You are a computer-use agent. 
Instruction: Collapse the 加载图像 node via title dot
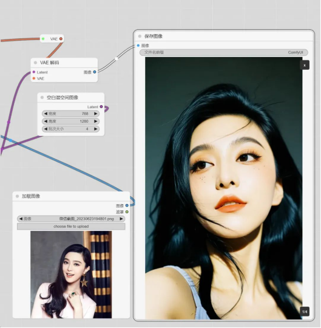coord(18,196)
